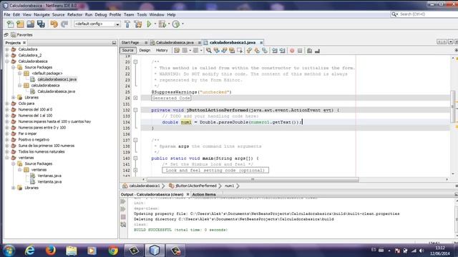Switch to the Start Page tab
The width and height of the screenshot is (458, 257).
(130, 43)
